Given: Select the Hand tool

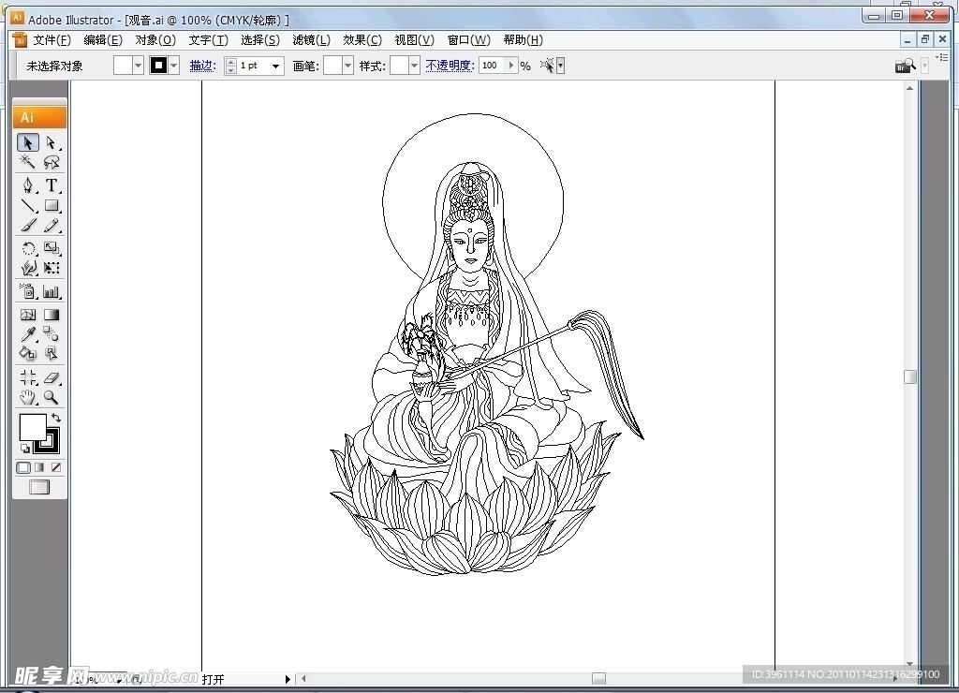Looking at the screenshot, I should (x=27, y=398).
